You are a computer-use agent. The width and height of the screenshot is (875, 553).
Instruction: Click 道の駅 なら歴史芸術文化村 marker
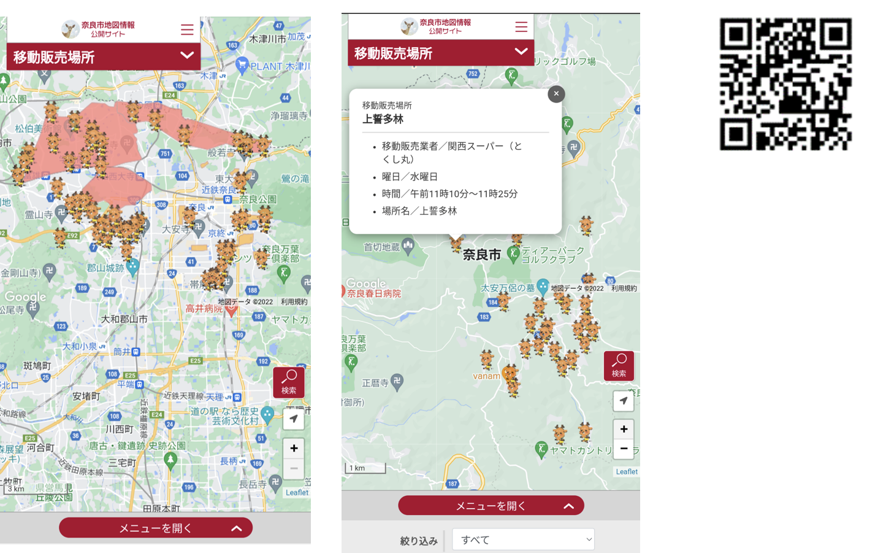click(x=267, y=415)
